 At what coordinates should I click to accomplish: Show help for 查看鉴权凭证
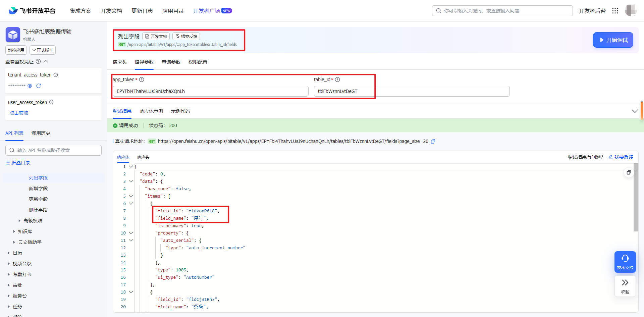38,61
